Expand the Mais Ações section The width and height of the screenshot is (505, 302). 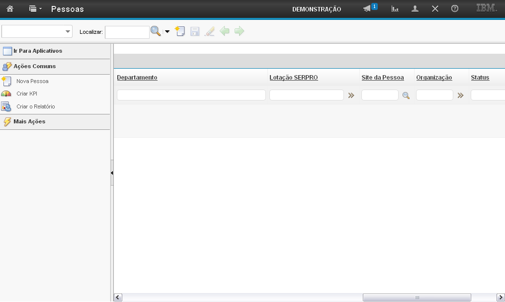29,121
